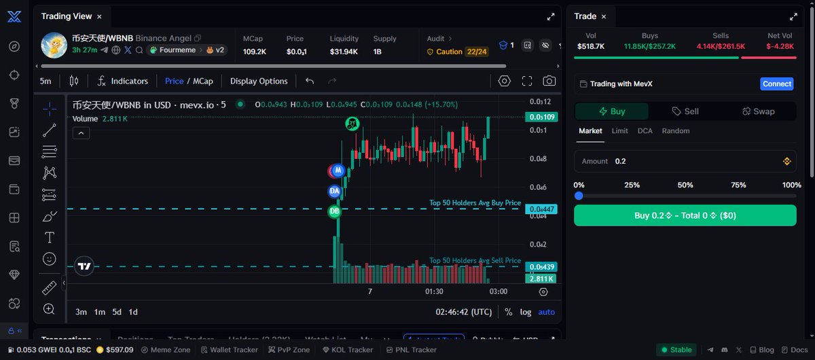Select the forecast and measurement positions tool
The height and width of the screenshot is (360, 815).
[x=49, y=195]
